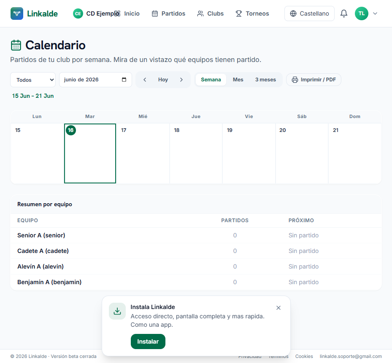Select day 18 cell
This screenshot has width=392, height=363.
[x=196, y=153]
